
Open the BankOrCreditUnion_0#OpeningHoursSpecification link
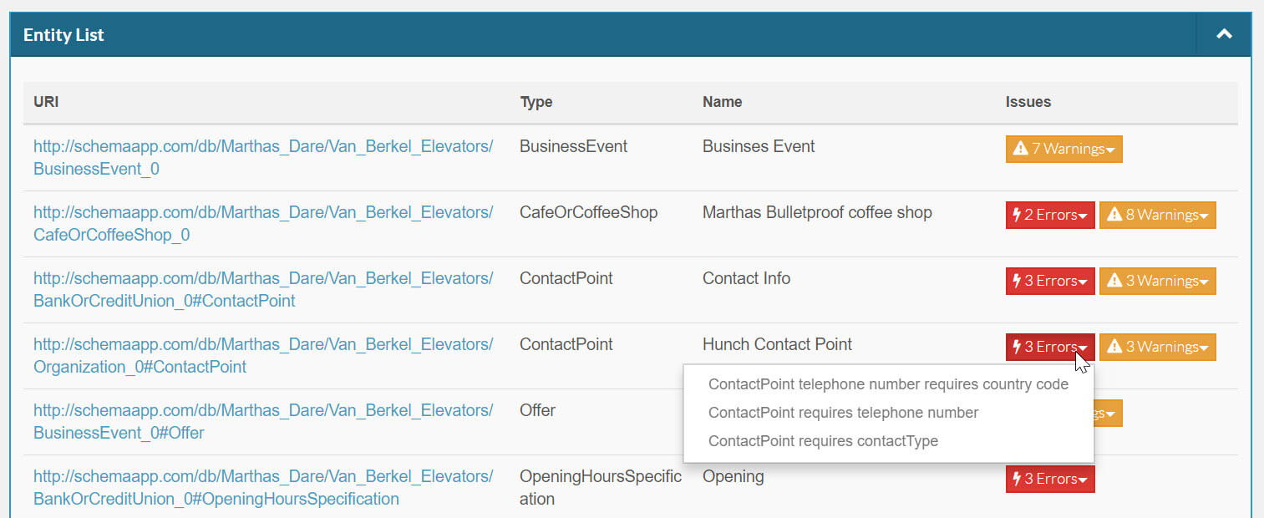pyautogui.click(x=262, y=488)
